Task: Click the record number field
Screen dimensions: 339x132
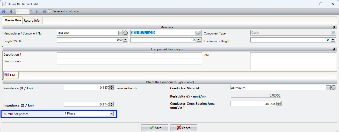Action: click(23, 11)
